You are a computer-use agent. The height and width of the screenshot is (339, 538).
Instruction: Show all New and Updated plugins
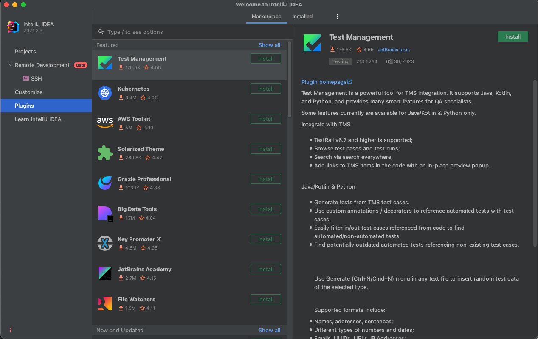pyautogui.click(x=269, y=330)
